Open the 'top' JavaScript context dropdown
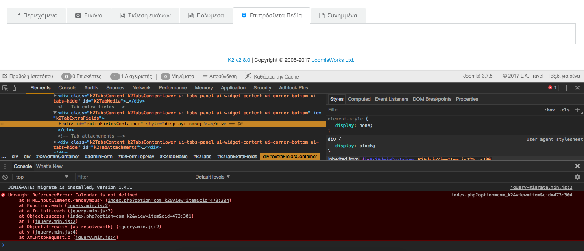584x251 pixels. 42,177
